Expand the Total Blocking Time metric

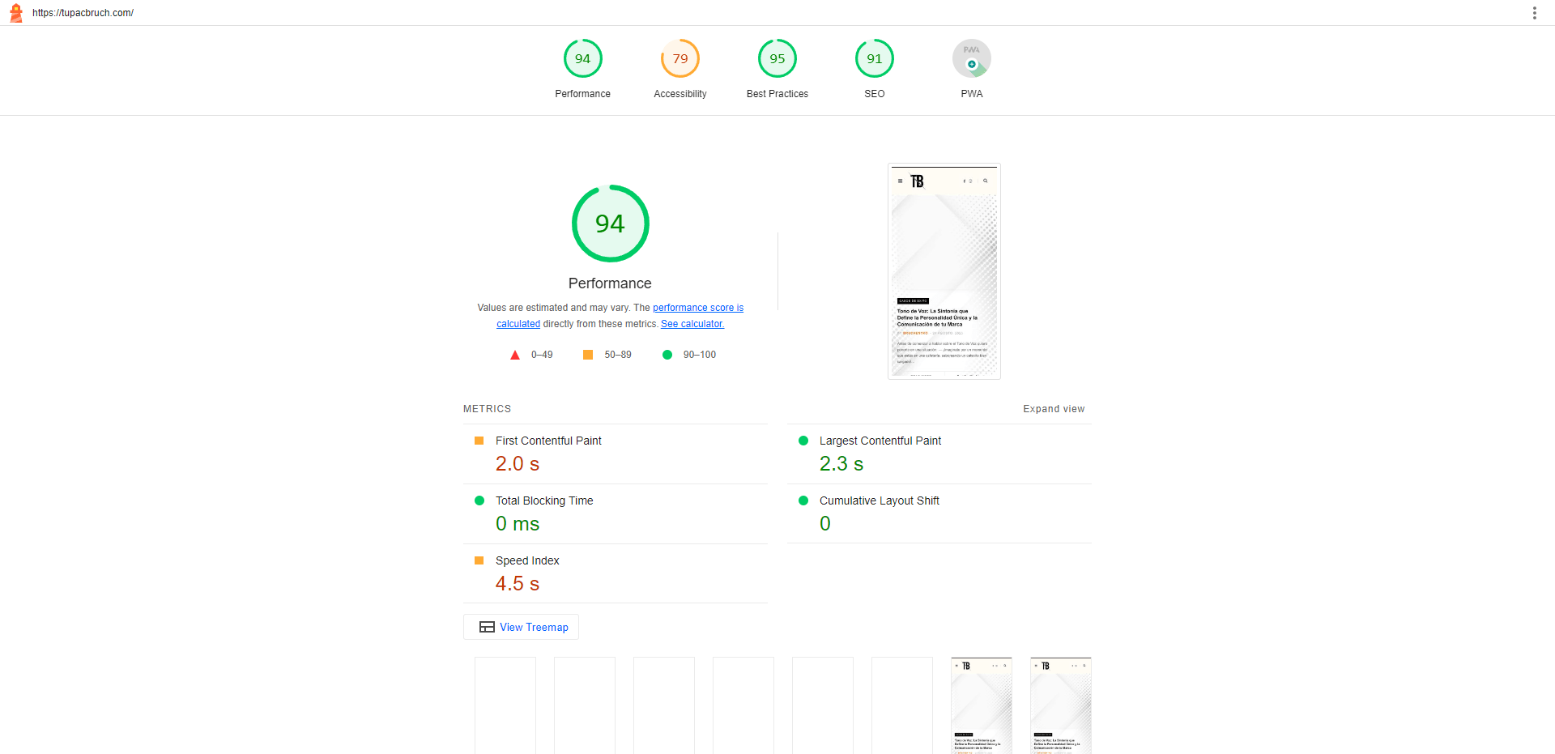544,501
